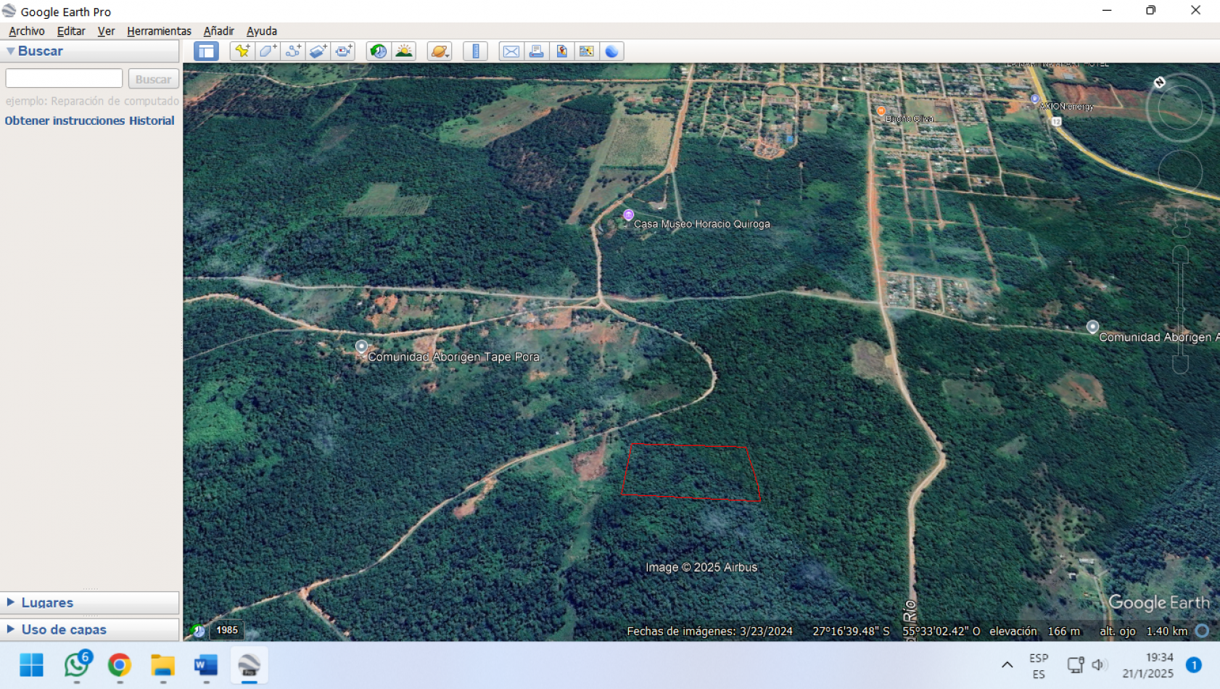Click the historical imagery clock in map corner
1220x689 pixels.
(x=198, y=630)
